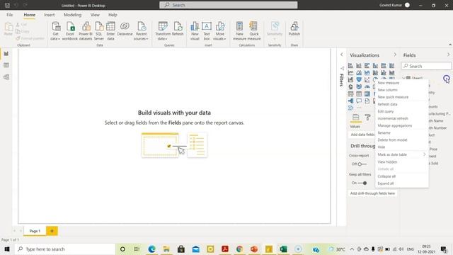The image size is (453, 255).
Task: Select the Funnel visual
Action: point(359,79)
